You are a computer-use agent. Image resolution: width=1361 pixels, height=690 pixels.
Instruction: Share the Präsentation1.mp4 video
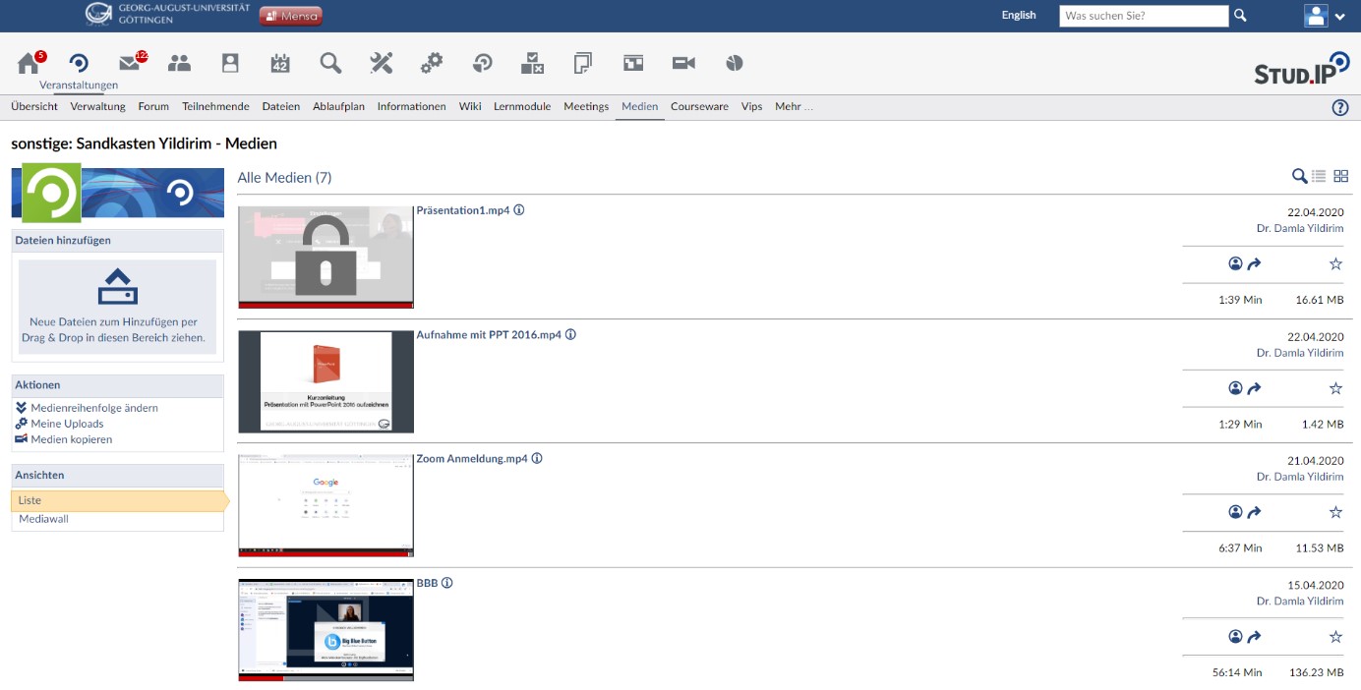pos(1254,263)
